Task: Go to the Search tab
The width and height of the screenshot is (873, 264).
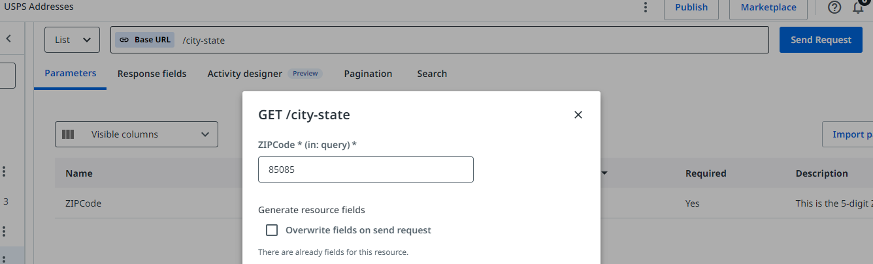Action: point(432,74)
